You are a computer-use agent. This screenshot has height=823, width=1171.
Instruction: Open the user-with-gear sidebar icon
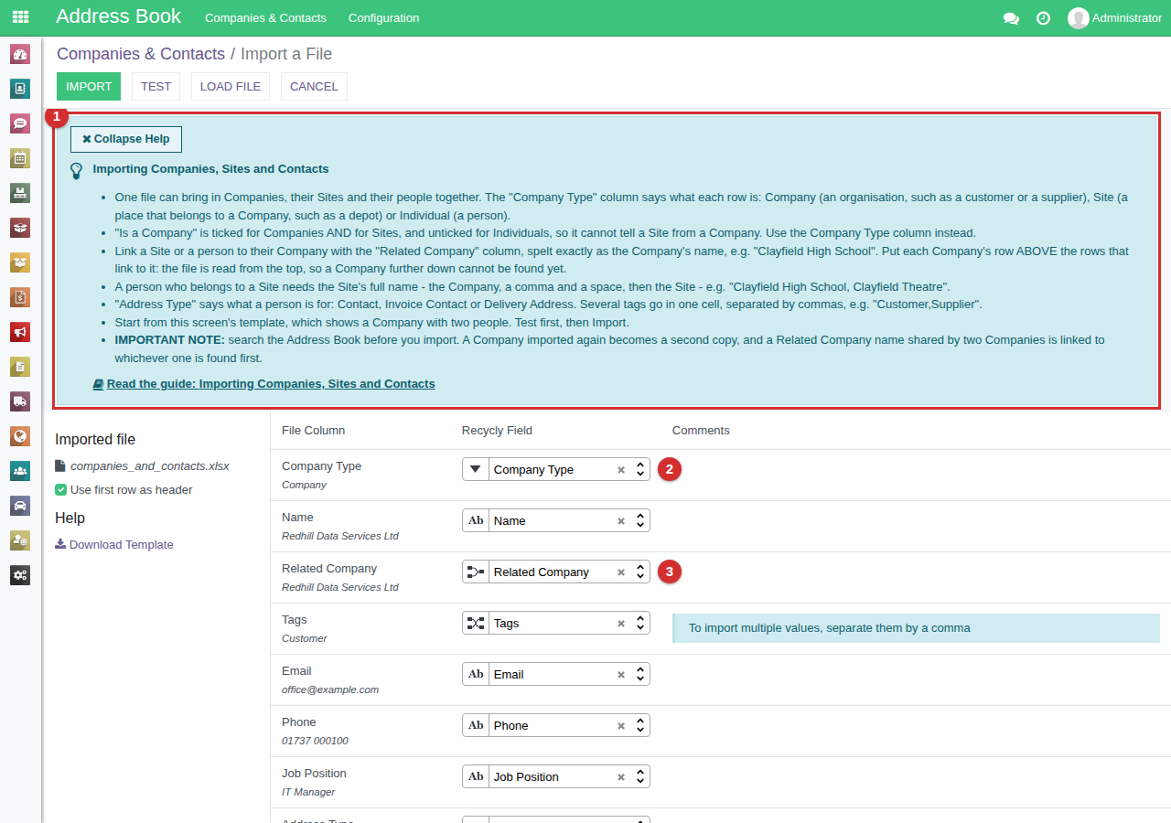coord(20,540)
